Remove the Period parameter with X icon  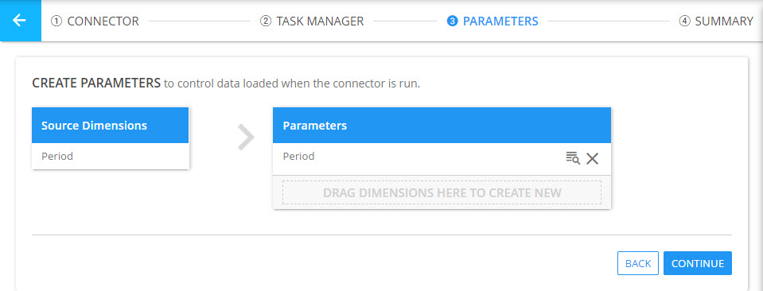pos(592,158)
